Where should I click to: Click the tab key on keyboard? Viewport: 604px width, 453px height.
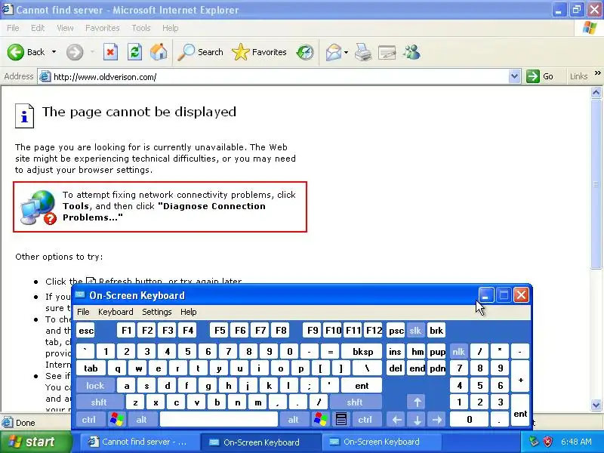click(91, 368)
